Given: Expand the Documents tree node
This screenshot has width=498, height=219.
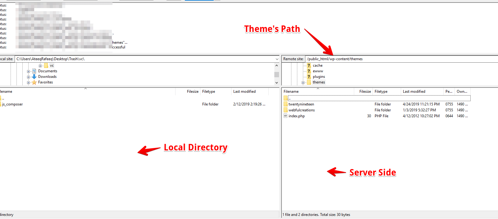Looking at the screenshot, I should click(x=28, y=71).
